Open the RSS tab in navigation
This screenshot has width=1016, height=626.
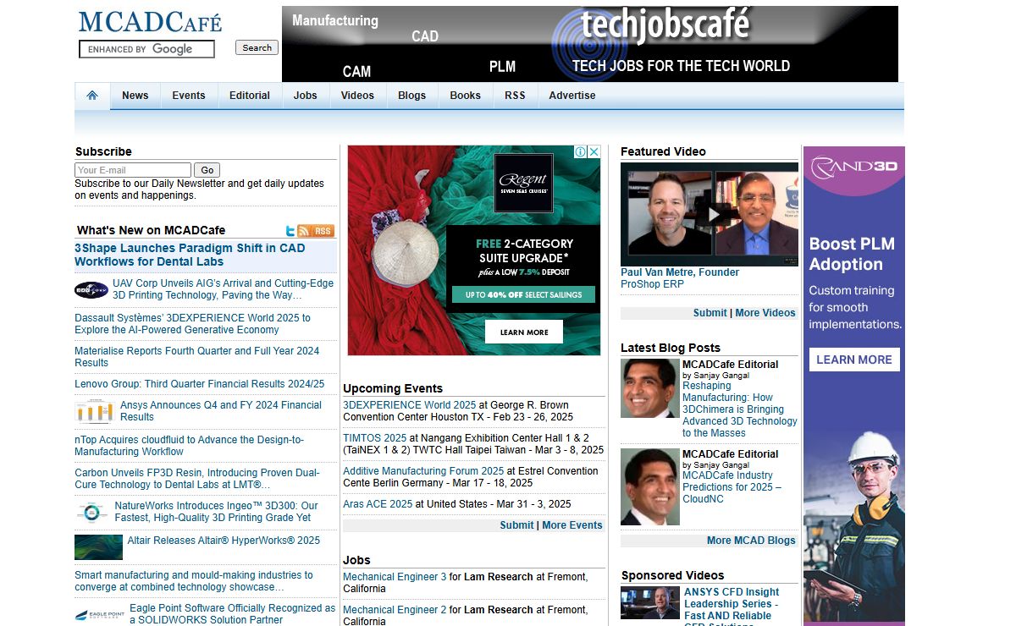[x=515, y=96]
